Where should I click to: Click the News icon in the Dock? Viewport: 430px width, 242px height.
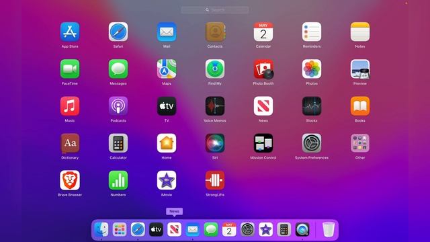[174, 229]
